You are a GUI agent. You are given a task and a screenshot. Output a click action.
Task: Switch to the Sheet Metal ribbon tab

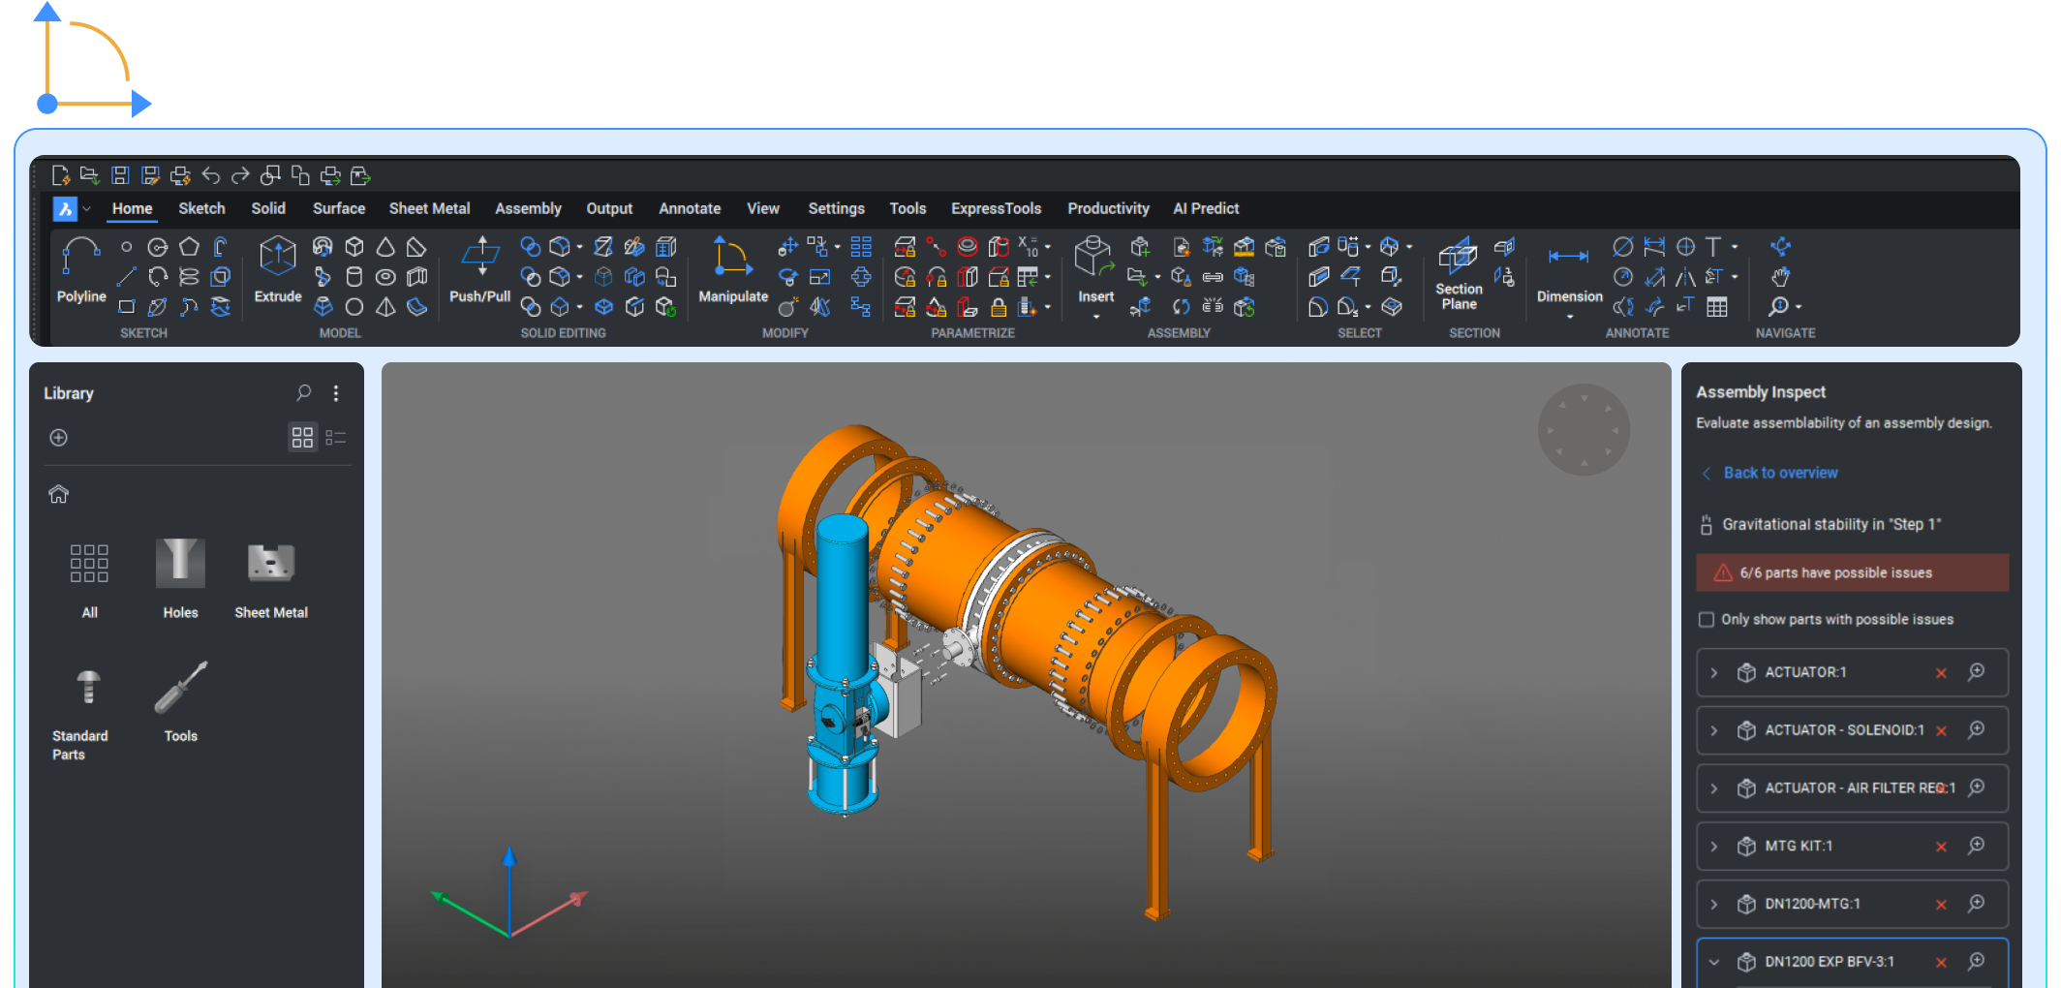[x=429, y=208]
